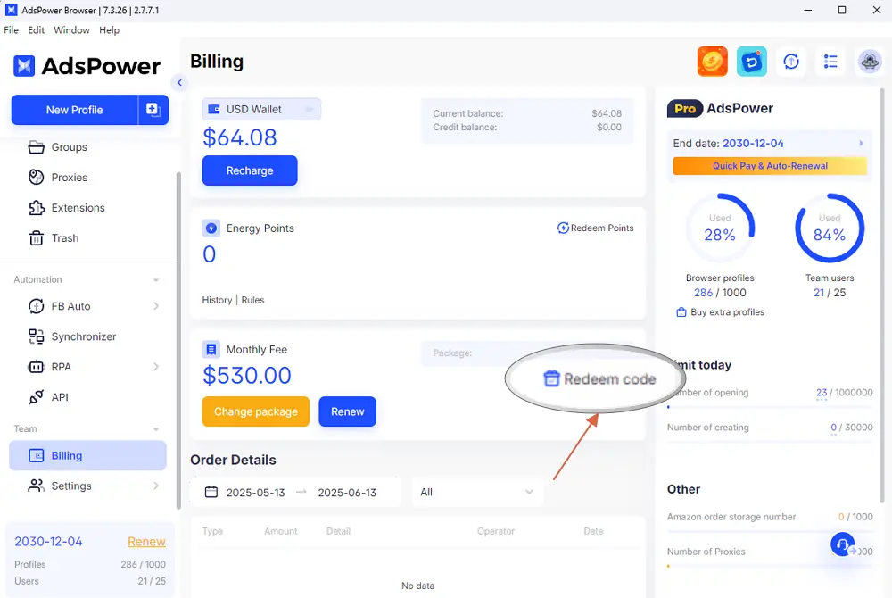
Task: Click the Pro badge on plan panel
Action: (685, 109)
